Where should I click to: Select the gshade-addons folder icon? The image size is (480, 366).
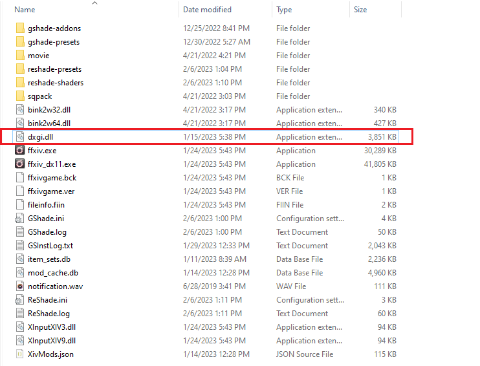pyautogui.click(x=20, y=28)
